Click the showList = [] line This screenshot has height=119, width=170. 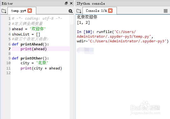(x=26, y=34)
